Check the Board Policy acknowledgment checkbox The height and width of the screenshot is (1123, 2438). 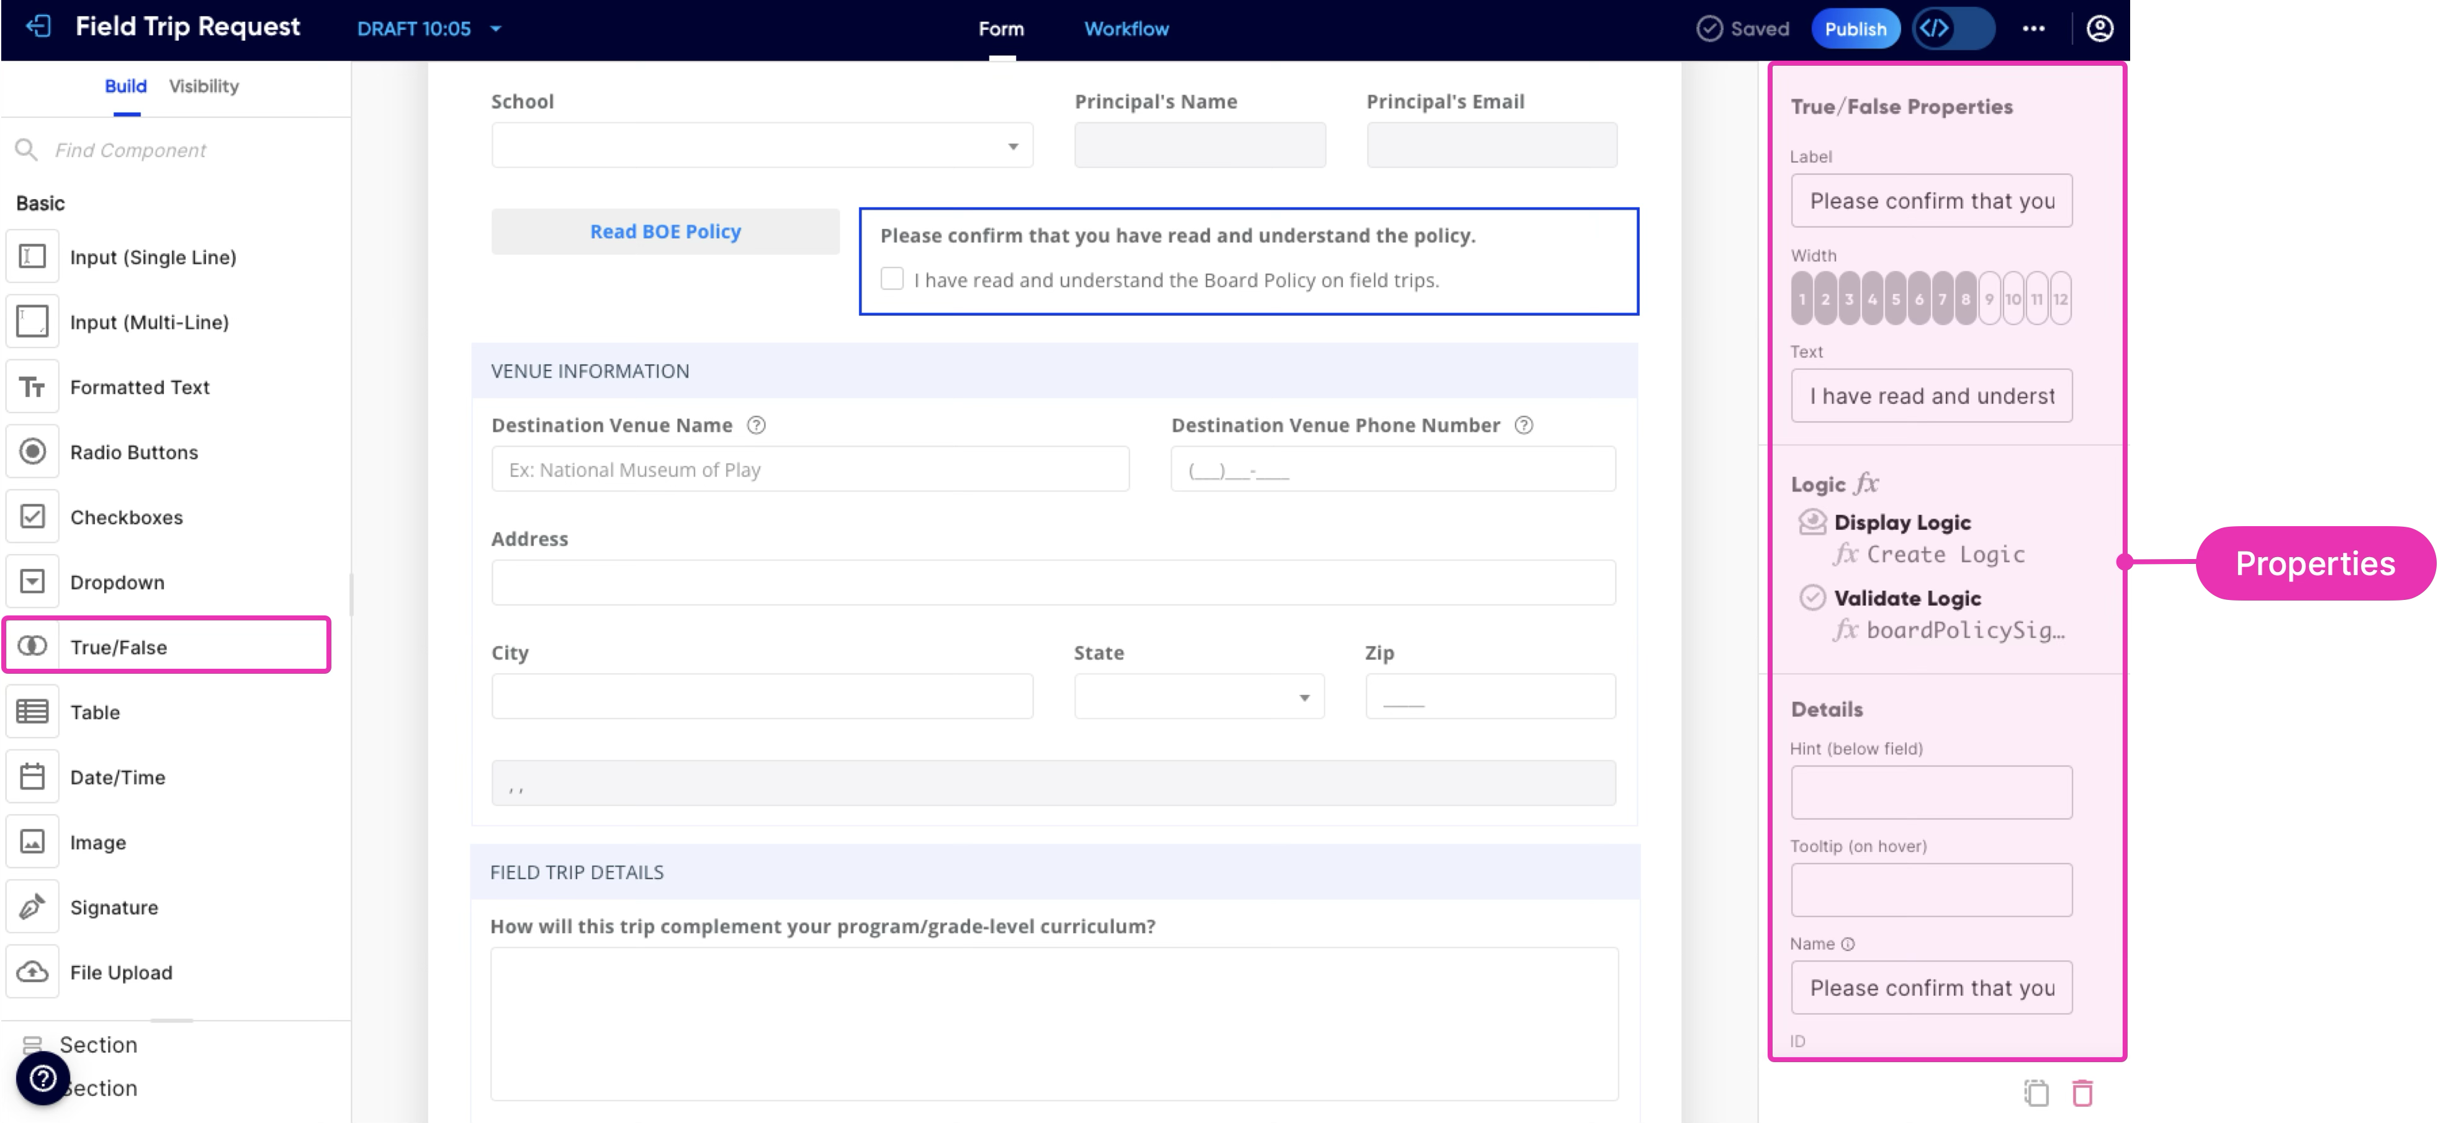coord(891,279)
